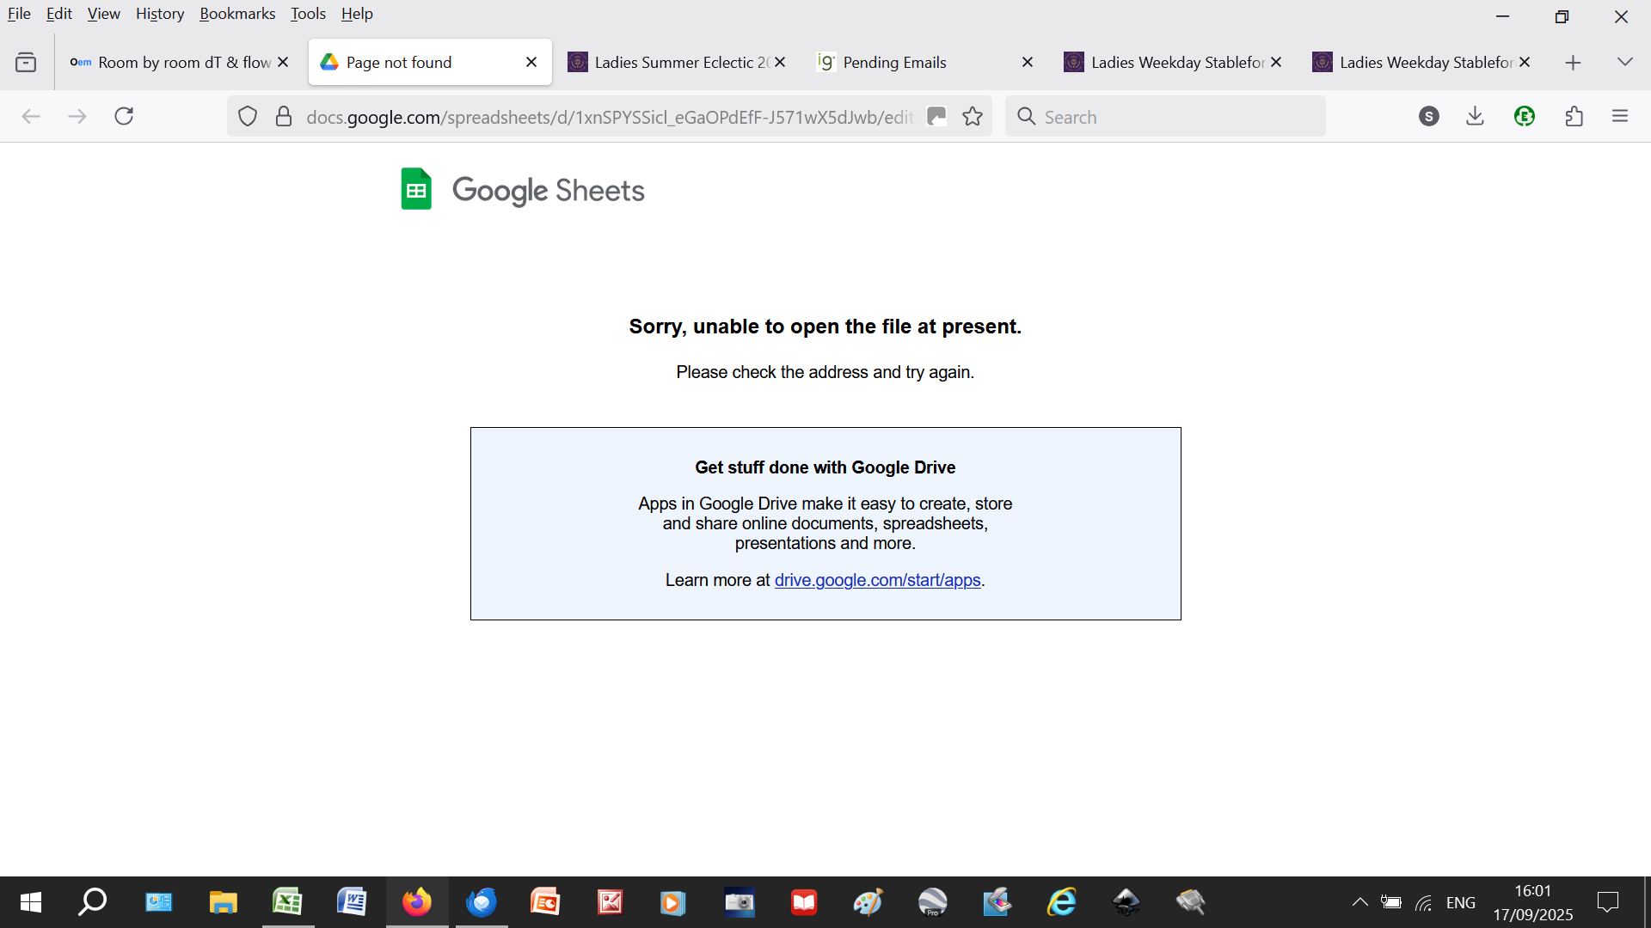Viewport: 1651px width, 928px height.
Task: Open the Extensions puzzle piece icon
Action: (1574, 117)
